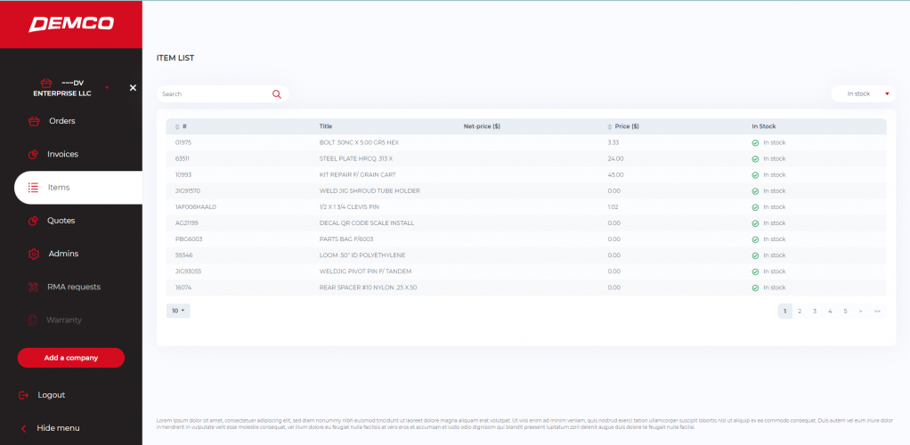Screen dimensions: 910x445
Task: Go to page 4 in pagination
Action: click(830, 311)
